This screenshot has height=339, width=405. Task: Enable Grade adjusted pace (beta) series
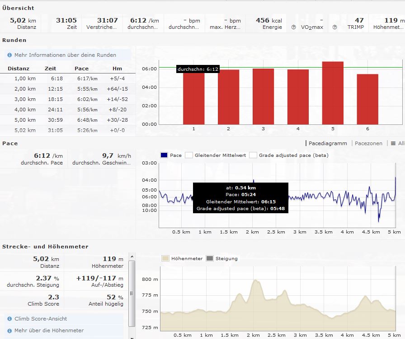tap(253, 155)
